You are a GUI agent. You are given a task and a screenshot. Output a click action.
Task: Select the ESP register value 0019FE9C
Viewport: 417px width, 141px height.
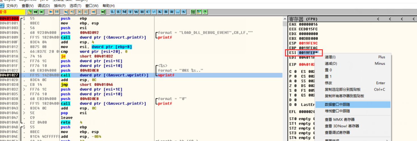coord(308,43)
